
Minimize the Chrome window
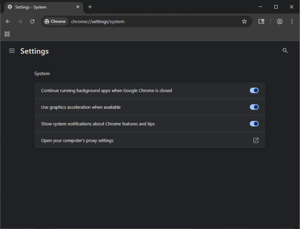[x=260, y=7]
